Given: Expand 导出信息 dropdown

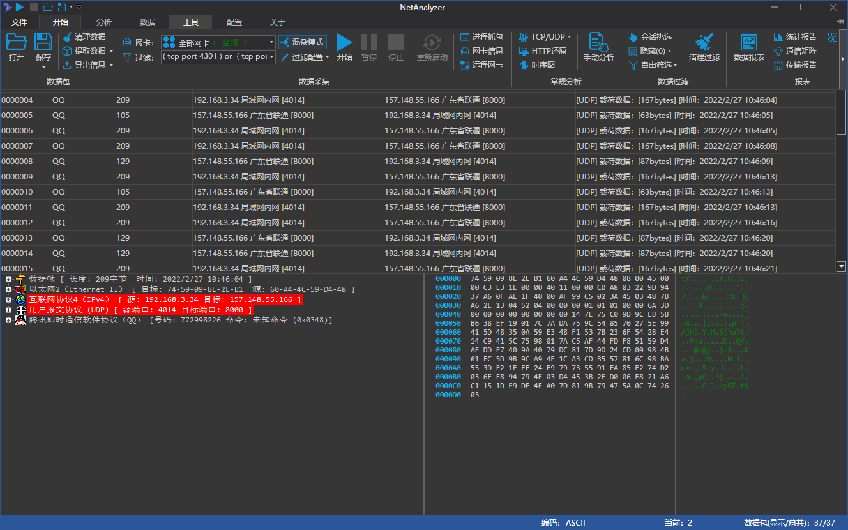Looking at the screenshot, I should pyautogui.click(x=111, y=65).
